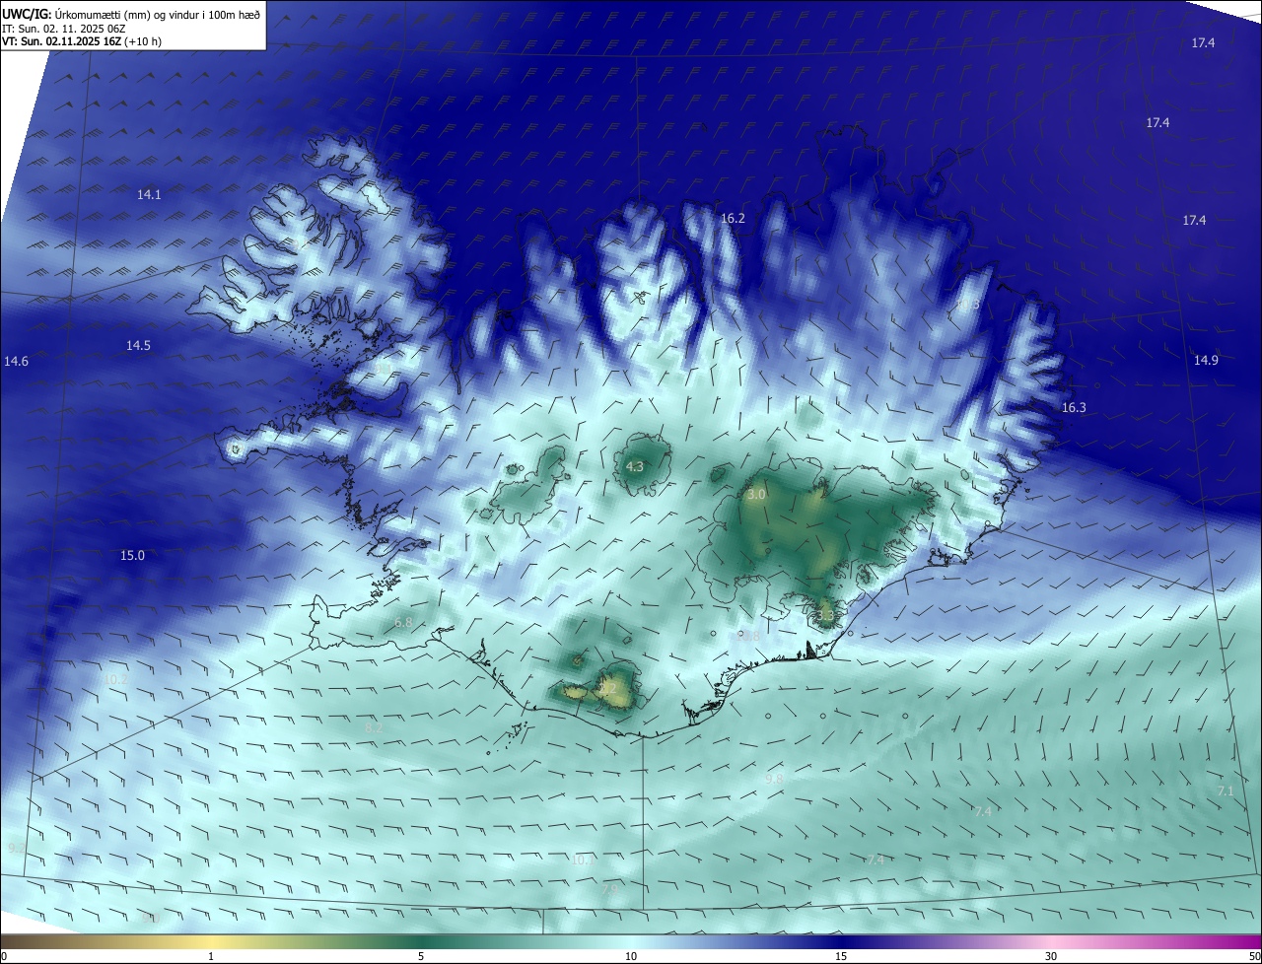The image size is (1262, 964).
Task: Click the 7.1 value label
Action: [x=1226, y=792]
